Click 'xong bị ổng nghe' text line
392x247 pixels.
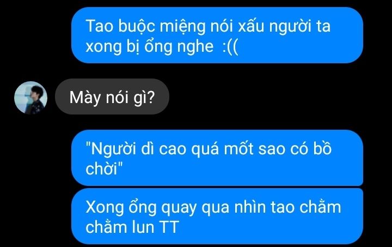(150, 47)
